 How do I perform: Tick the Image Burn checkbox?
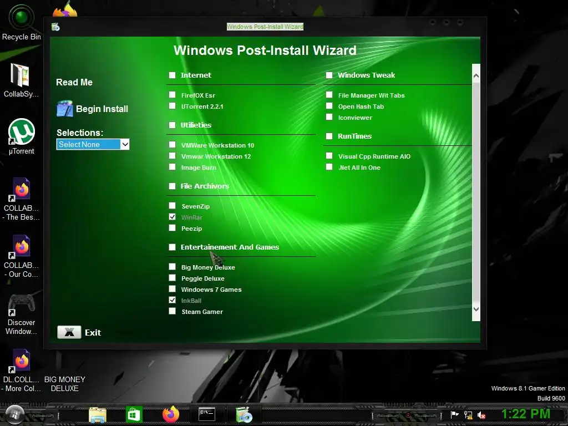(x=172, y=167)
